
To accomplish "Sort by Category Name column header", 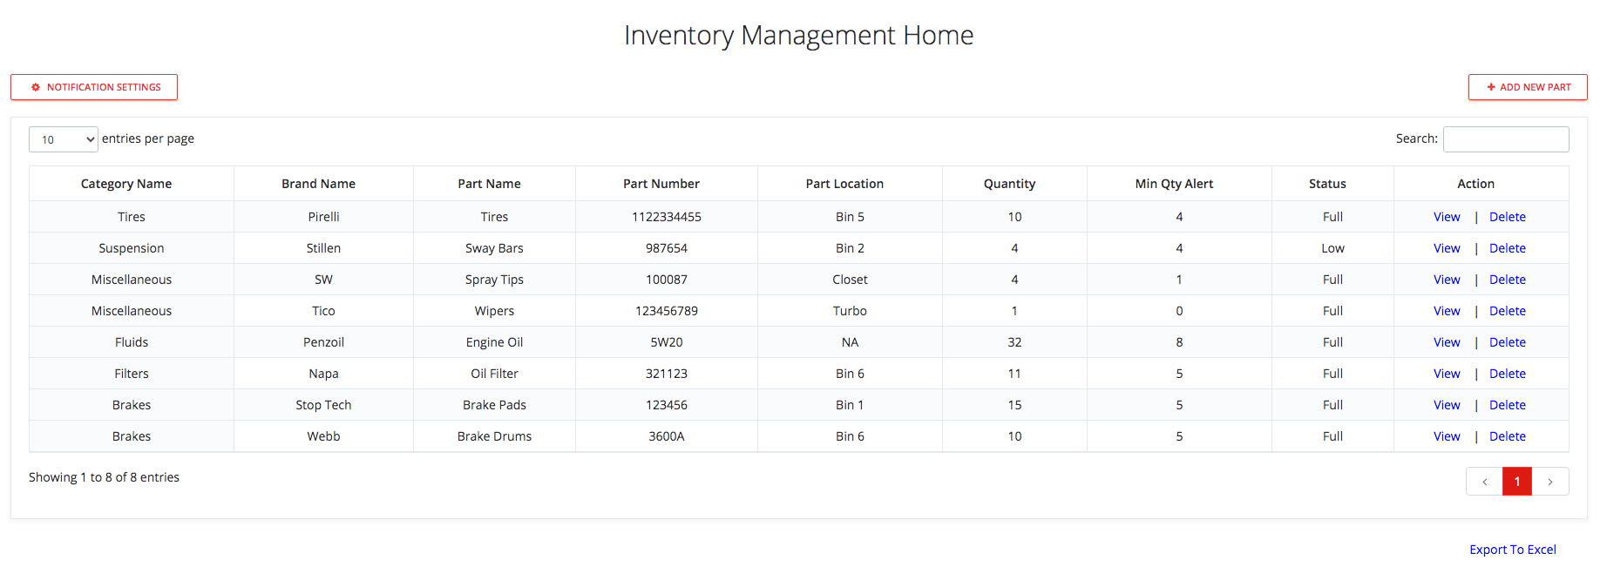I will click(x=126, y=184).
